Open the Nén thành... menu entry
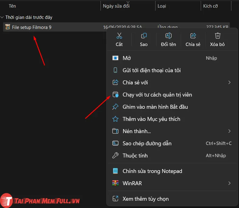The image size is (239, 208). click(172, 131)
